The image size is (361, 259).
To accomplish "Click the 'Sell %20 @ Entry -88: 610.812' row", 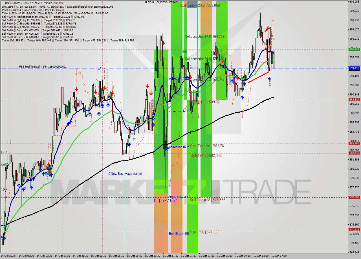I will tap(38, 37).
